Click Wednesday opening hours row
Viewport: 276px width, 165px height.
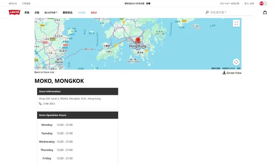point(56,142)
